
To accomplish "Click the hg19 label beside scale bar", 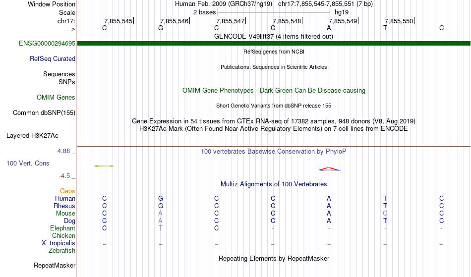I will (342, 12).
